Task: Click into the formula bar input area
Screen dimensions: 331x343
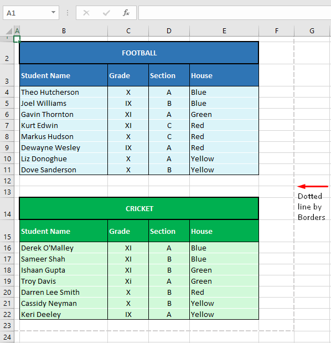Action: pos(235,13)
